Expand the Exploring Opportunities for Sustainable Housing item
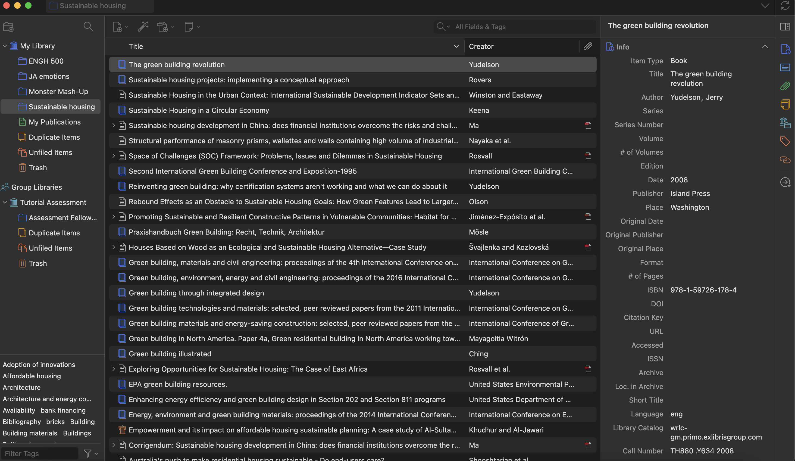 tap(114, 369)
